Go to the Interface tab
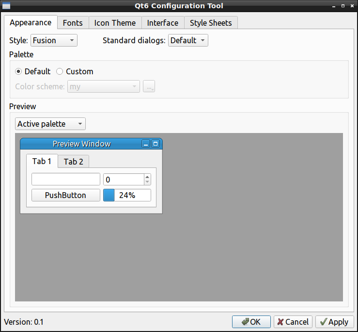The height and width of the screenshot is (332, 358). click(163, 23)
